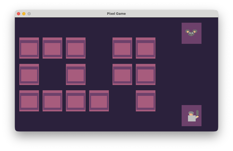Image resolution: width=233 pixels, height=151 pixels.
Task: Select the character holding a club
Action: pos(191,116)
